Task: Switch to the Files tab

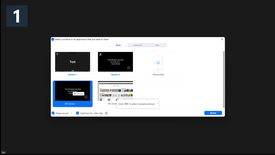Action: (157, 45)
